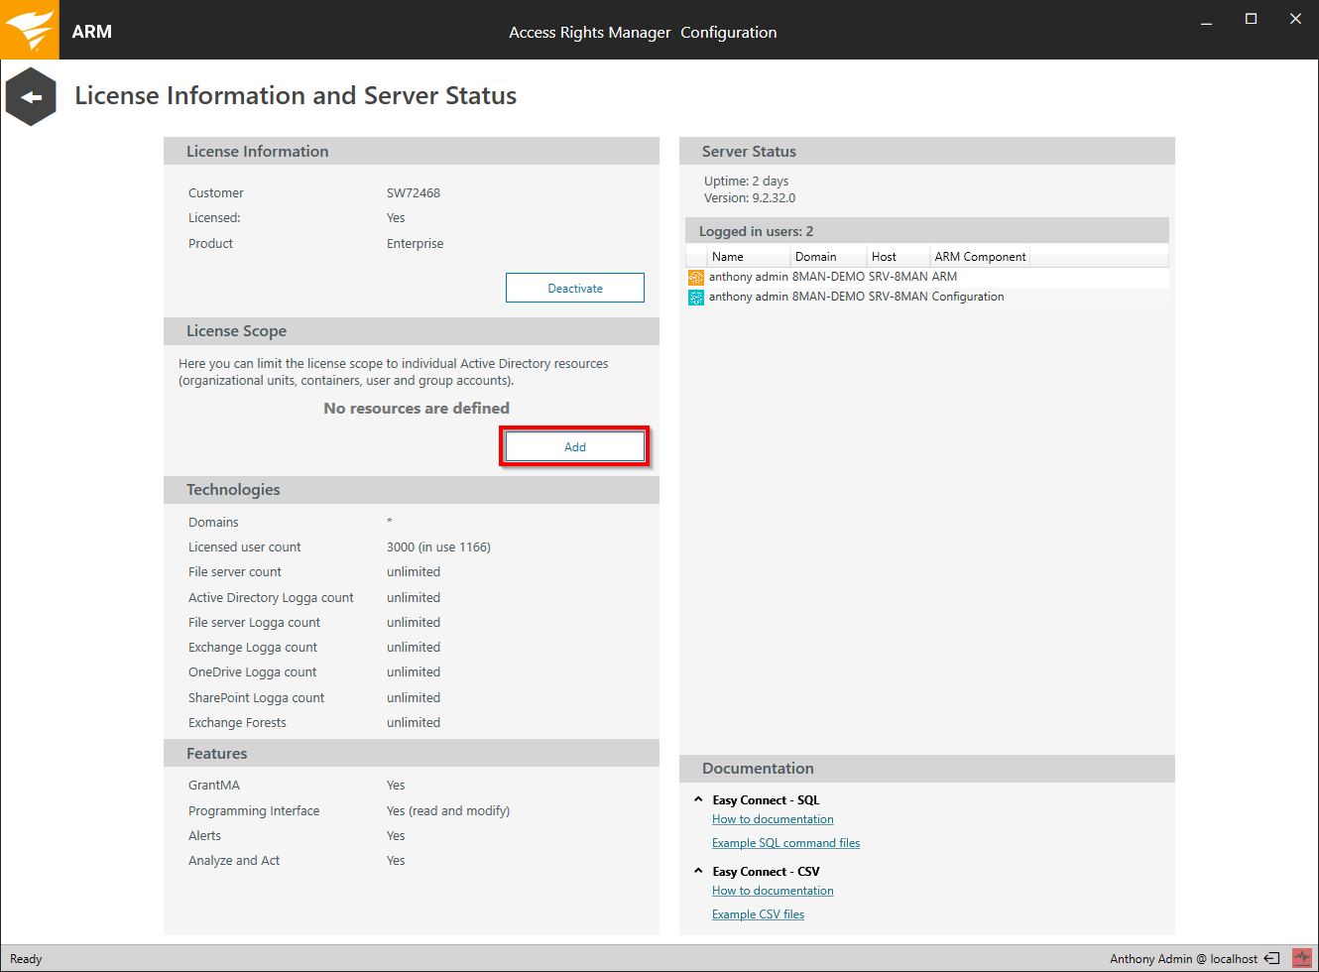
Task: Click Anthony Admin @ localhost status text
Action: click(x=1183, y=959)
